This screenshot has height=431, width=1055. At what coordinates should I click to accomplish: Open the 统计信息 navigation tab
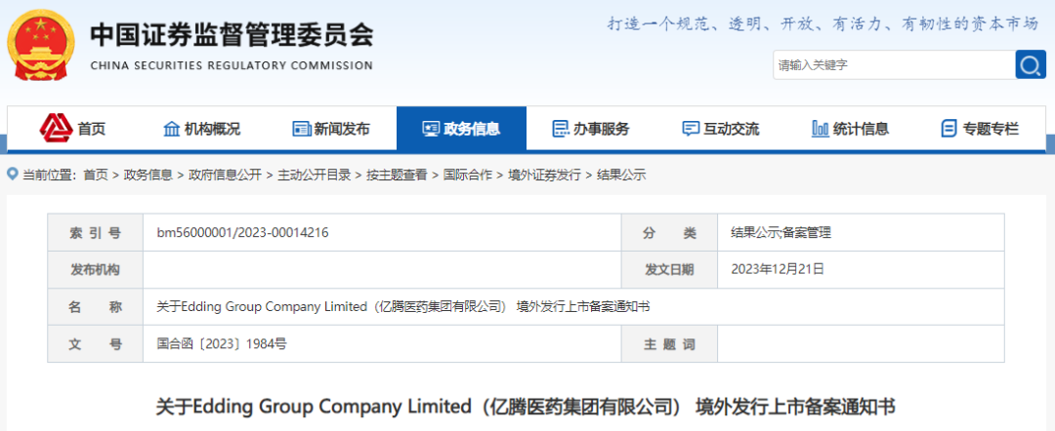pos(851,128)
